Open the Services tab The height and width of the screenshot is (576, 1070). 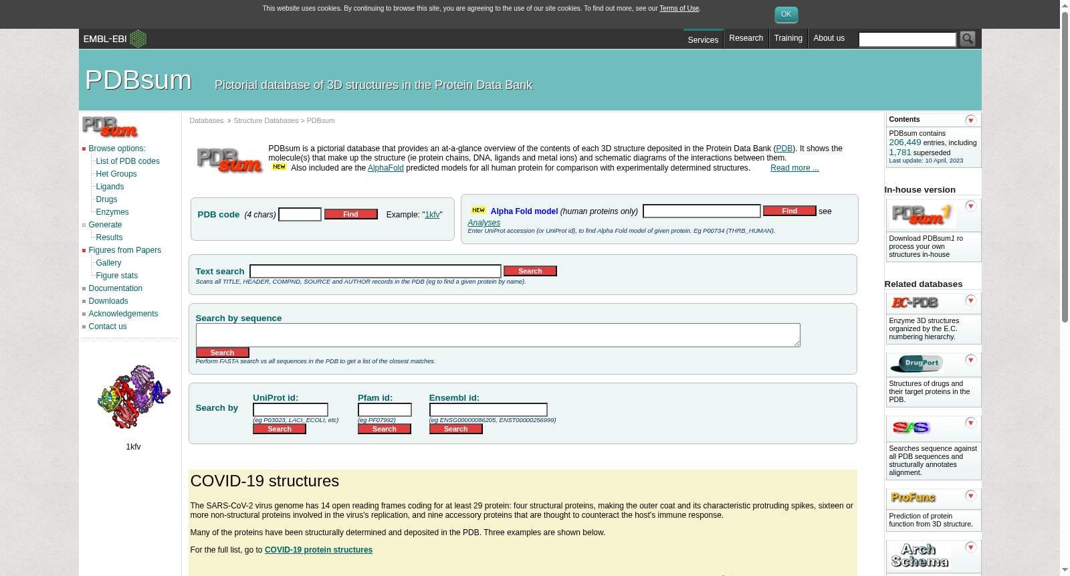pyautogui.click(x=703, y=39)
